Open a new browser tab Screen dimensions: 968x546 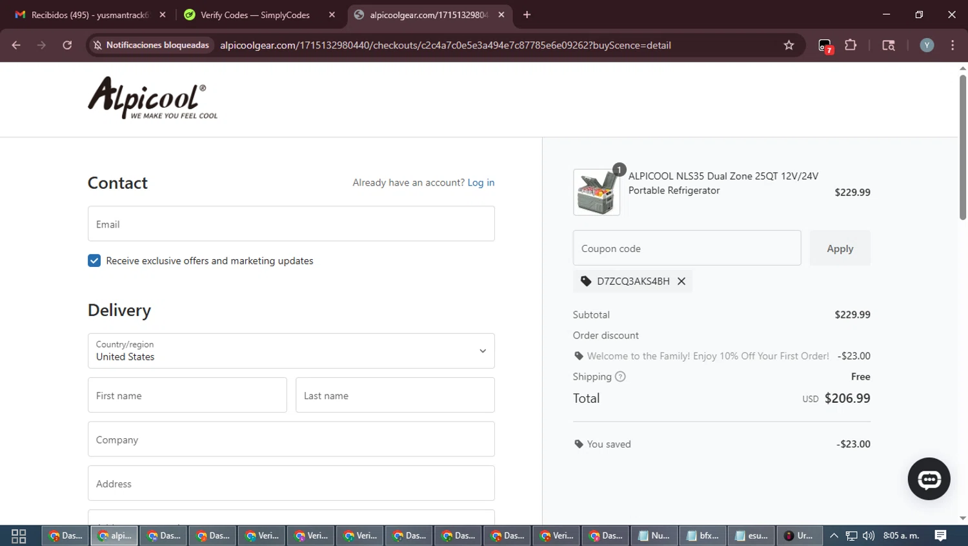pos(527,15)
